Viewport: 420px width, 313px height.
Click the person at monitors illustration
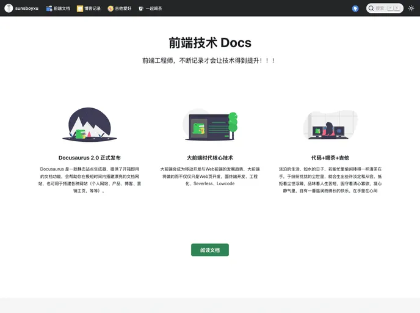click(x=330, y=125)
